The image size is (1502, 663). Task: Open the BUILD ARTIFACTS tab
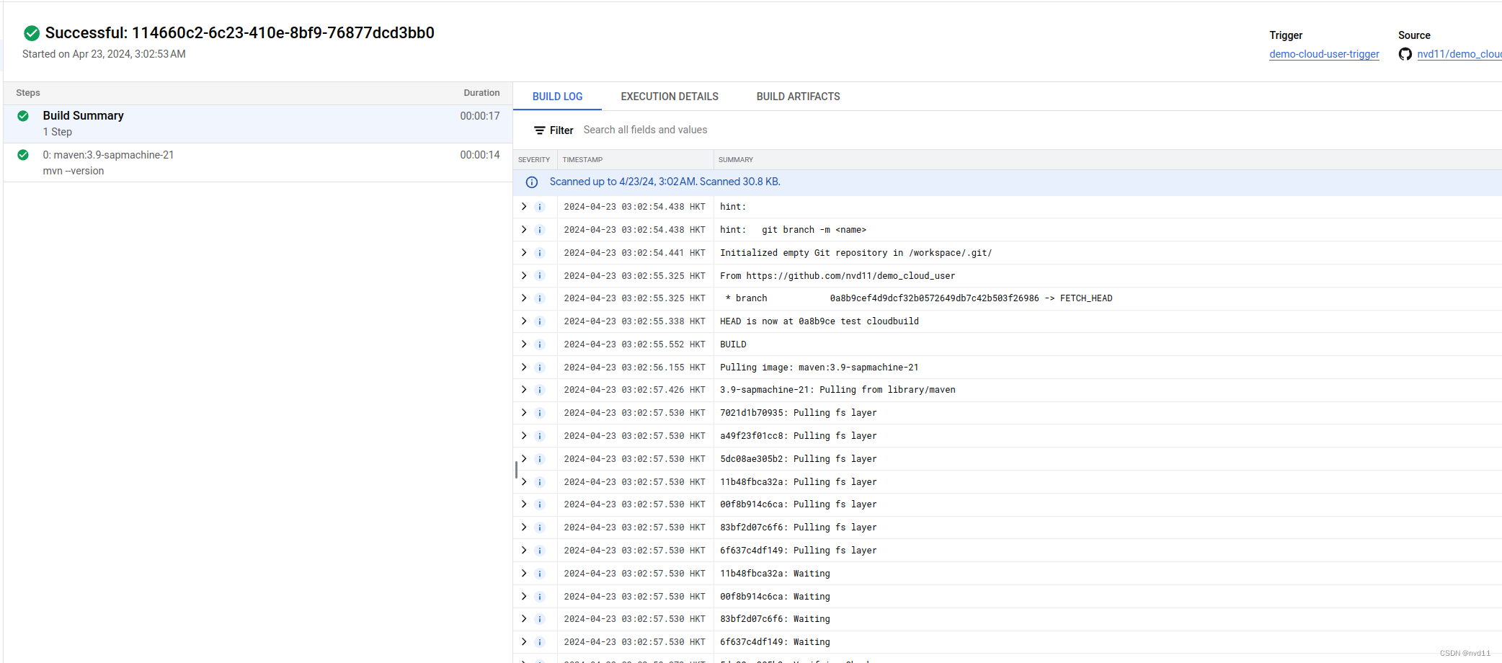point(798,97)
